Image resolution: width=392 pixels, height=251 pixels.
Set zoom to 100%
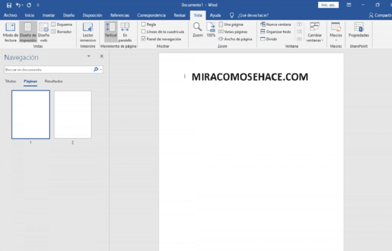tap(211, 30)
